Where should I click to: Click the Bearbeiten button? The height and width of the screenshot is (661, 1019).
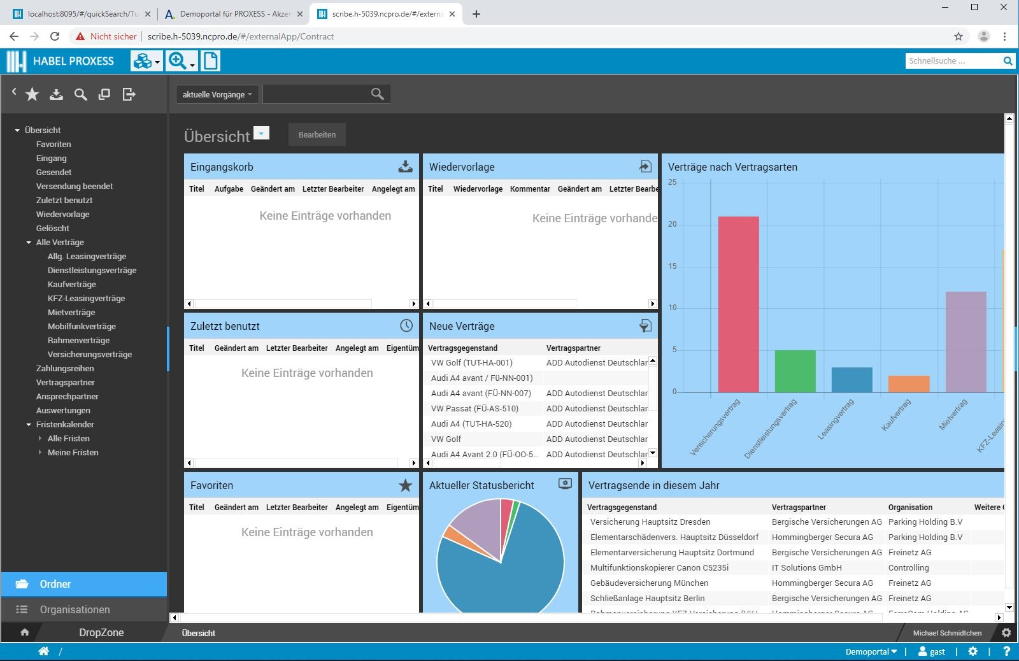317,134
